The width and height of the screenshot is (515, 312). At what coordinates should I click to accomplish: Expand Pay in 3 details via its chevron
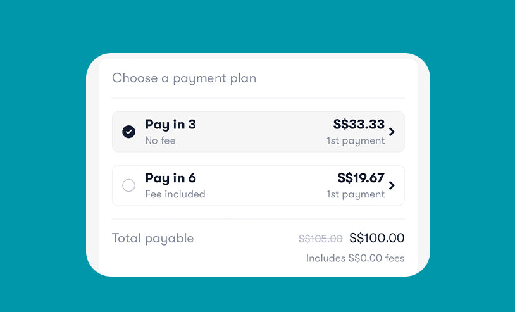(x=392, y=132)
